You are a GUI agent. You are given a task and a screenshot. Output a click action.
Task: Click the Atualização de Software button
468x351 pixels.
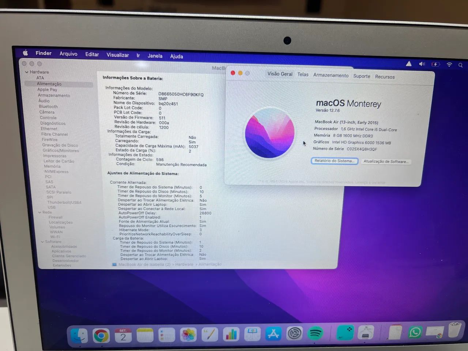(386, 161)
